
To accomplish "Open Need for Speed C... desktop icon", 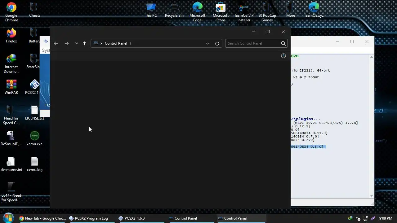I will (x=11, y=115).
